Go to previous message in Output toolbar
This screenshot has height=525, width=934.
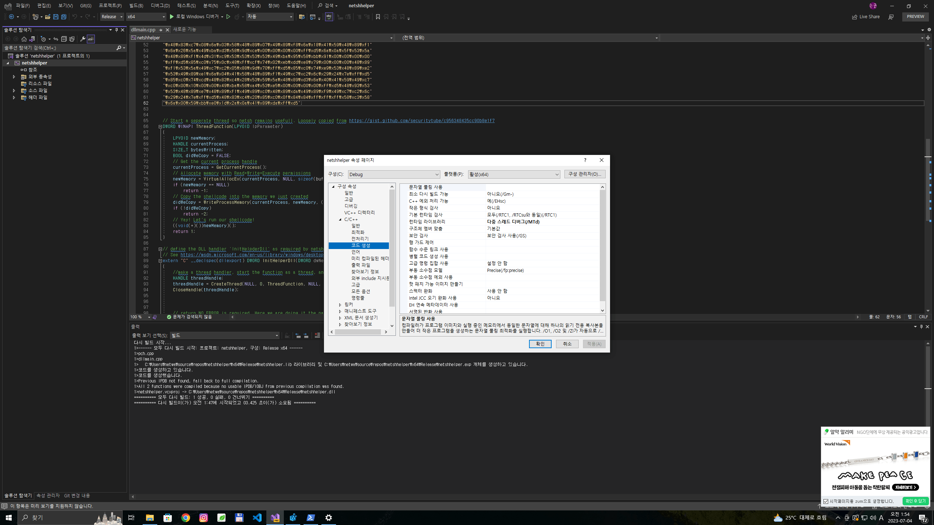click(x=298, y=335)
